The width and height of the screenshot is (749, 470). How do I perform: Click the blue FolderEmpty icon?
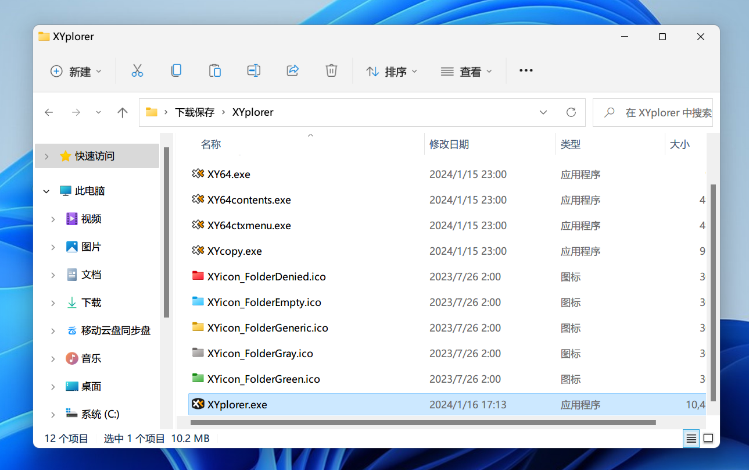(198, 301)
